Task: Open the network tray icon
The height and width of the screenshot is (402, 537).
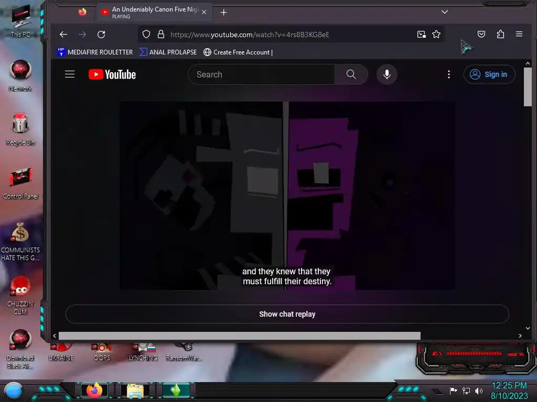Action: tap(466, 390)
